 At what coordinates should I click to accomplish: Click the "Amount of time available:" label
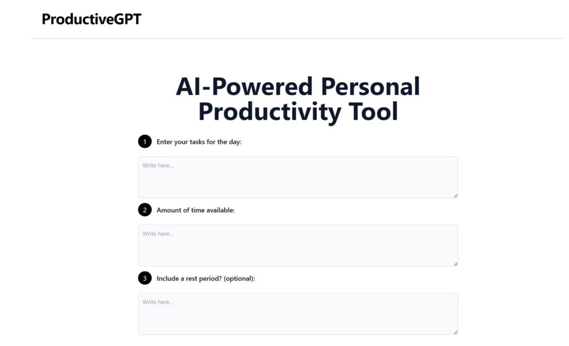pos(196,210)
